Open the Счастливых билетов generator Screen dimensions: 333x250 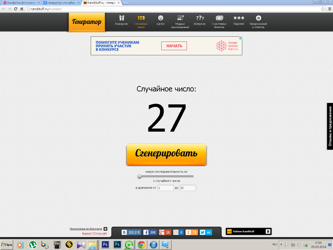click(x=219, y=22)
